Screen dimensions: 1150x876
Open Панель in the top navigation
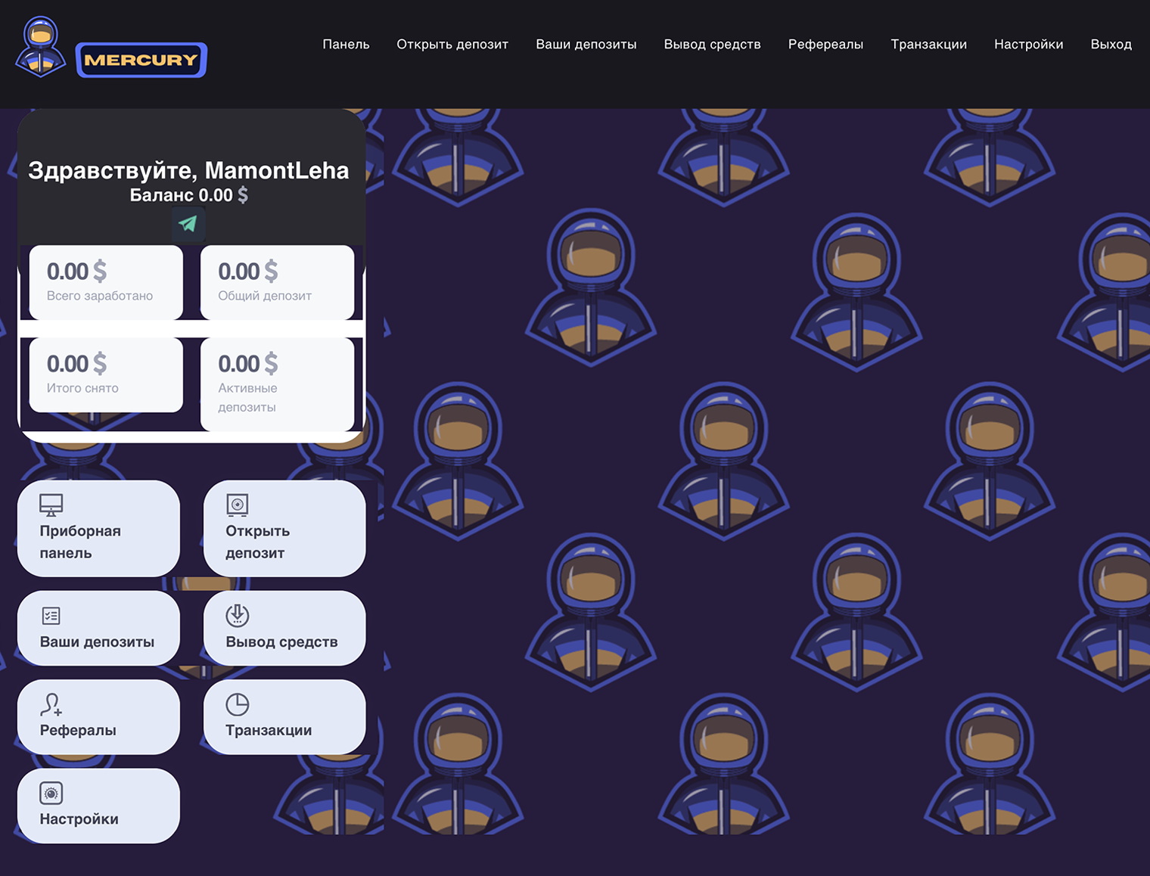[346, 44]
